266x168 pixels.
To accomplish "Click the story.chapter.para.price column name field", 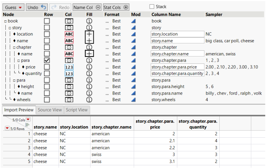I will [x=177, y=67].
